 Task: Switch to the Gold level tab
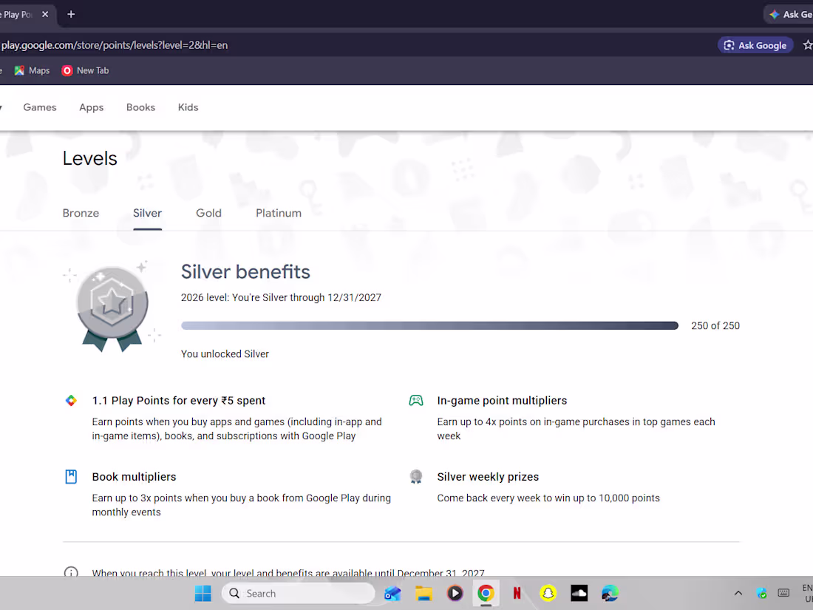tap(208, 213)
